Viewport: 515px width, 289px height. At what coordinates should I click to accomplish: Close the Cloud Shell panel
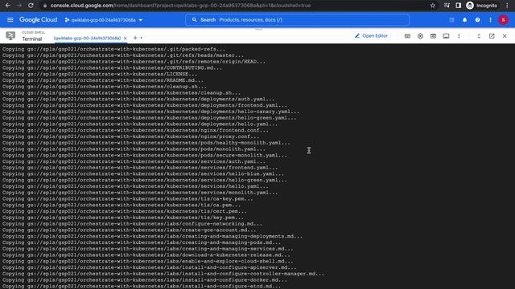pos(505,36)
